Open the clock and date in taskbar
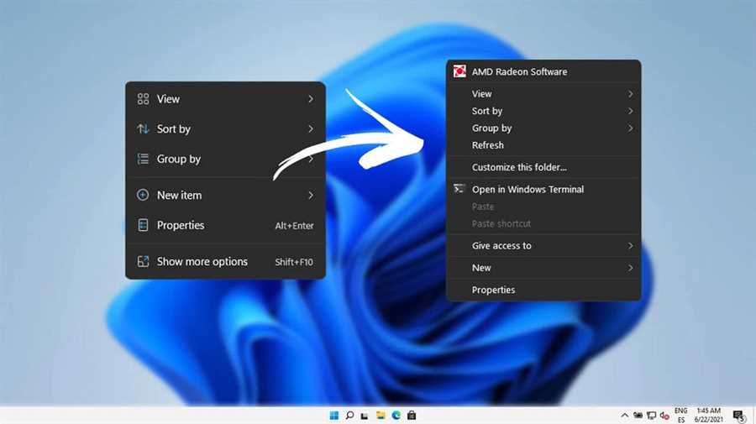This screenshot has width=756, height=424. (x=707, y=416)
